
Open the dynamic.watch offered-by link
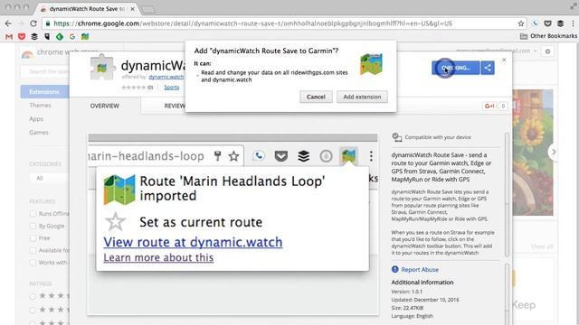tap(166, 77)
